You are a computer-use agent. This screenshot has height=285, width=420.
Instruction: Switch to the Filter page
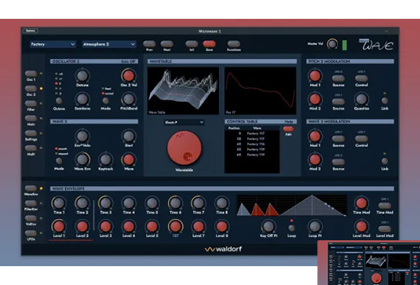coord(31,104)
